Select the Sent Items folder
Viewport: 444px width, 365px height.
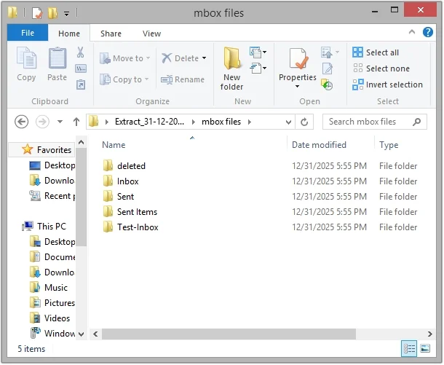point(130,212)
